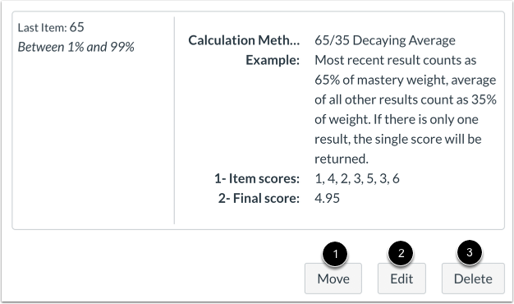Select the final score value 4.95

[327, 198]
